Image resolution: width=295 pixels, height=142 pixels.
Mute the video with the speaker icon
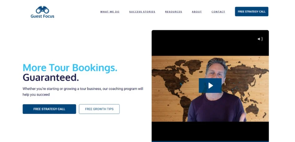tap(260, 39)
